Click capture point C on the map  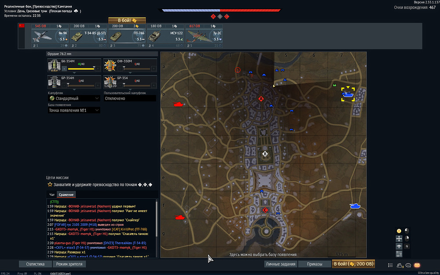265,210
